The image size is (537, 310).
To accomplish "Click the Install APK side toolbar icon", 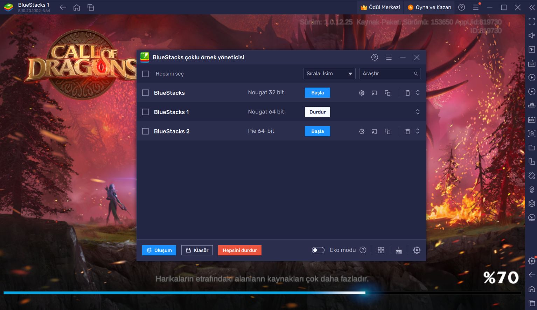I will (532, 119).
